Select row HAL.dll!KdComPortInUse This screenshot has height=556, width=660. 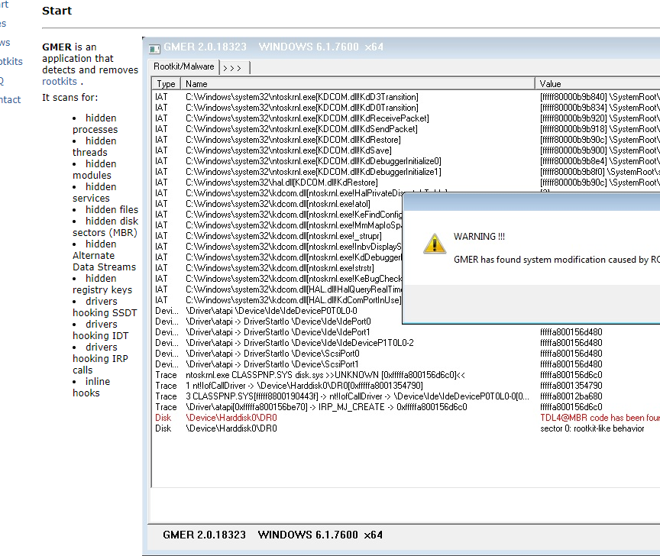[277, 300]
